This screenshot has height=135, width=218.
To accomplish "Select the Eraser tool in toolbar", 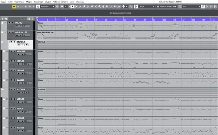I will 84,6.
